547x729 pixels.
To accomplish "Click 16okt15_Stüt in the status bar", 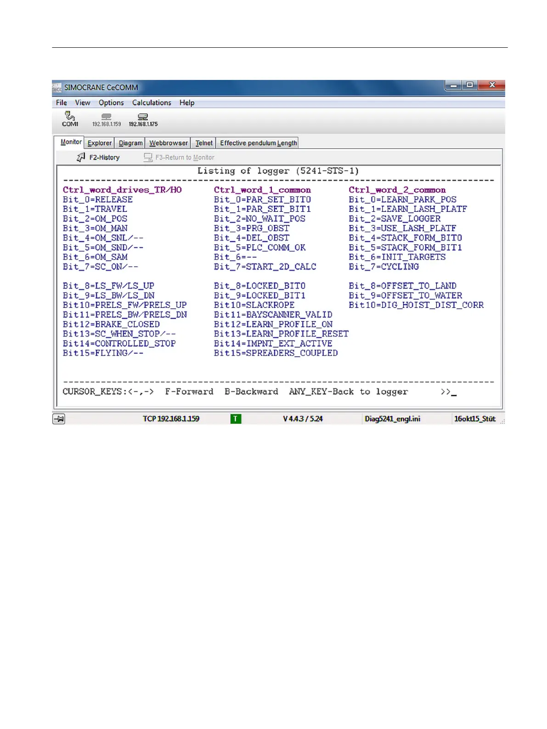I will (x=475, y=419).
